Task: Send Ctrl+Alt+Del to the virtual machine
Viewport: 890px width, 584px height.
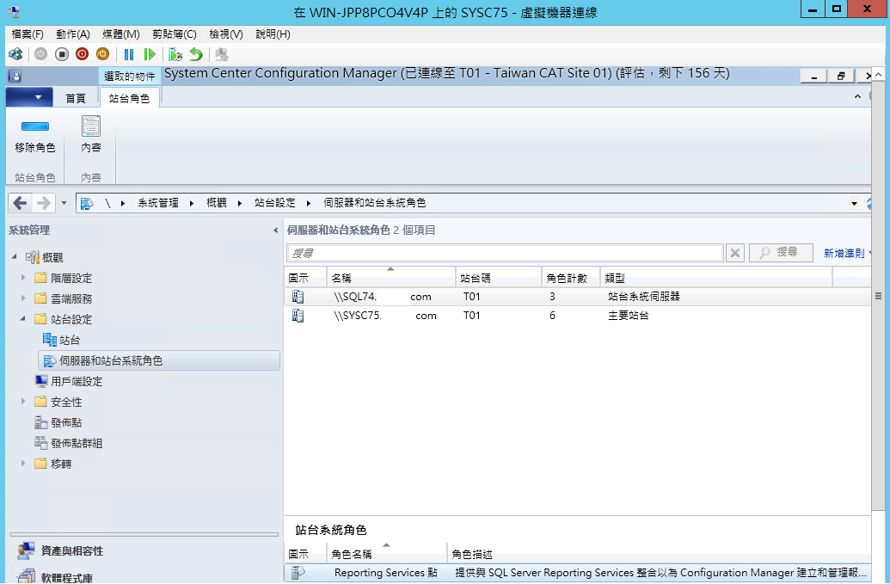Action: point(15,54)
